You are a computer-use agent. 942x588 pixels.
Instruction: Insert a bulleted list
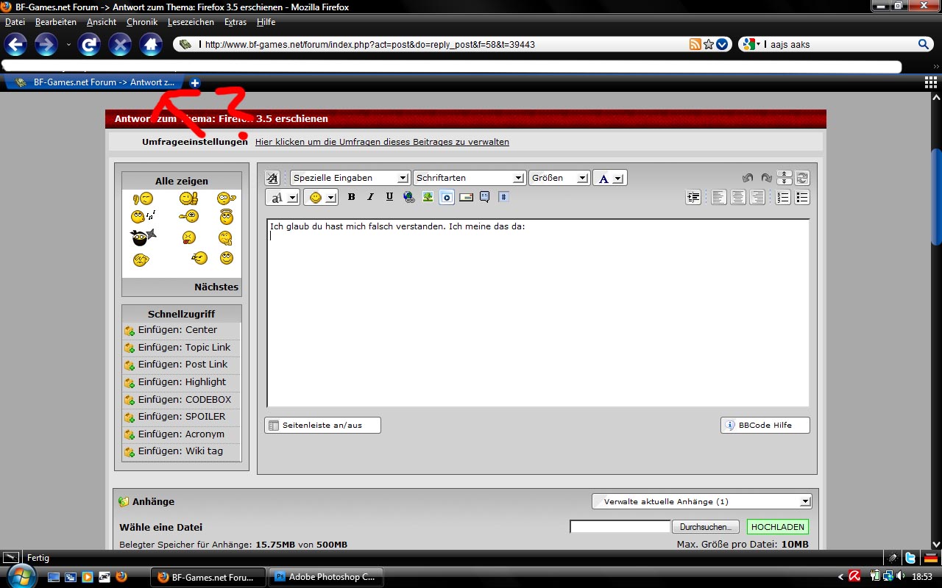coord(802,197)
